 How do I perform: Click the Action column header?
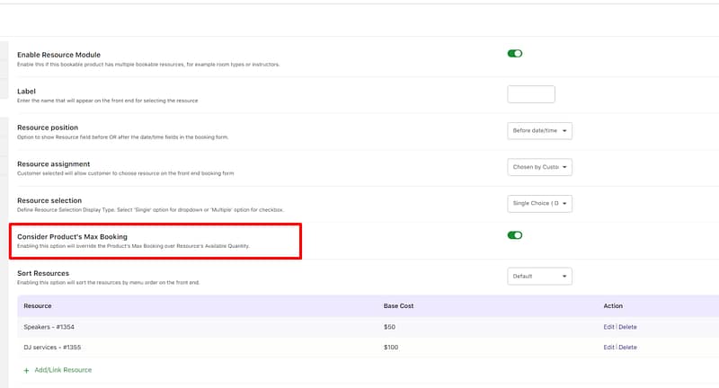[x=613, y=306]
